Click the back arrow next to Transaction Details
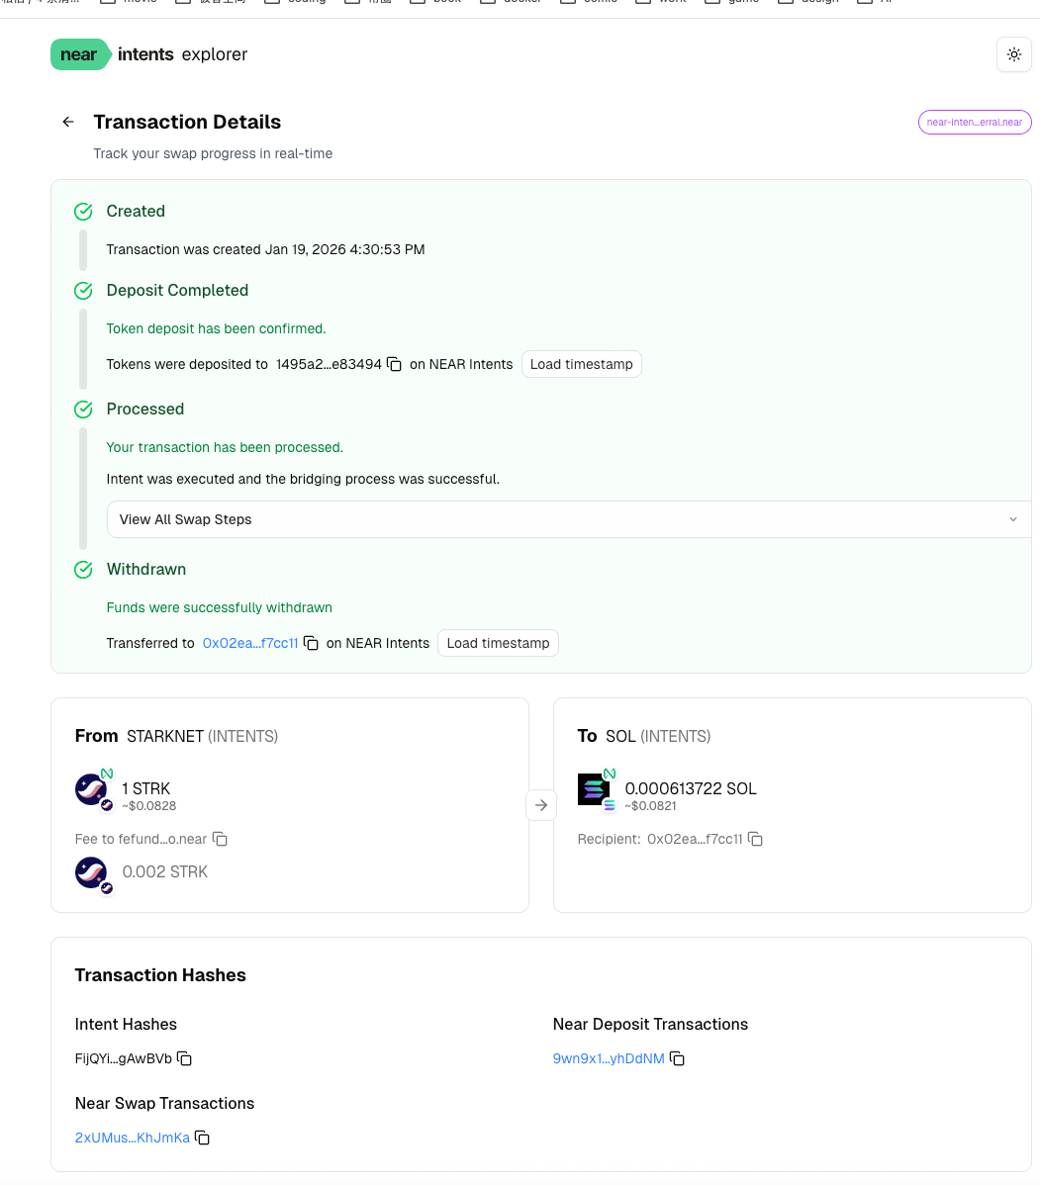 point(67,121)
